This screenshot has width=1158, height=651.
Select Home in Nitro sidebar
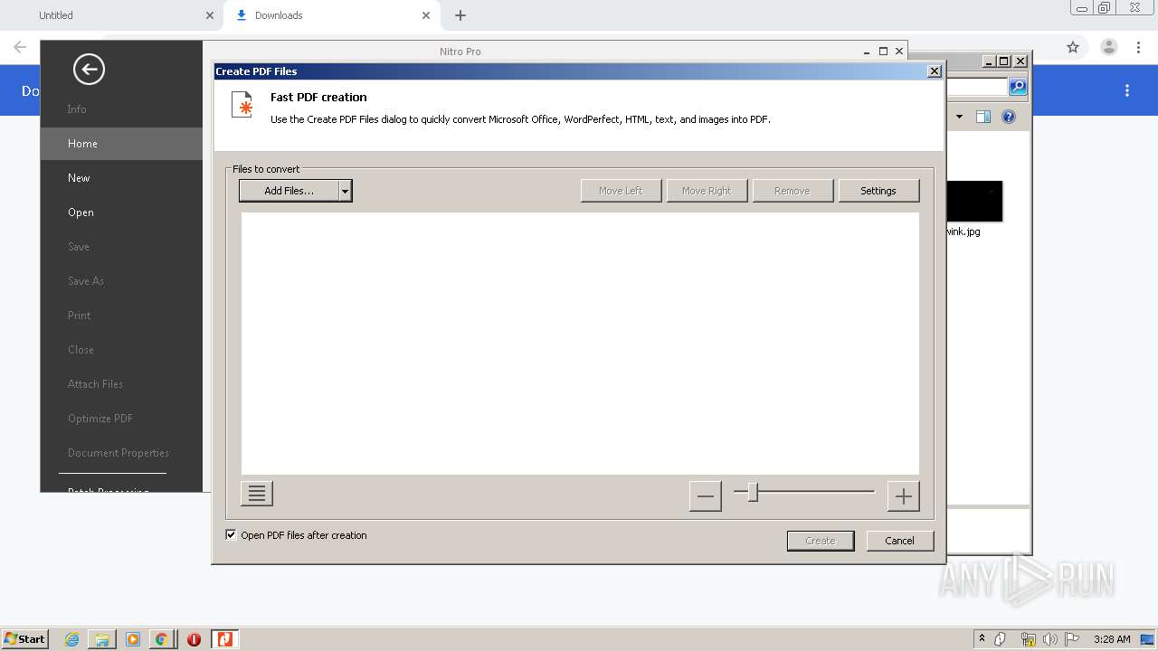pyautogui.click(x=121, y=144)
